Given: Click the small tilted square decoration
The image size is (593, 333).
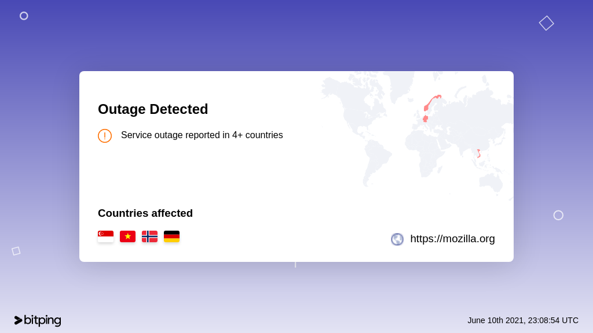Looking at the screenshot, I should click(x=16, y=251).
